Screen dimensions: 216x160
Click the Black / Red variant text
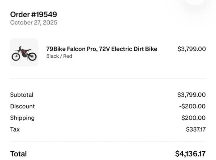tap(59, 56)
